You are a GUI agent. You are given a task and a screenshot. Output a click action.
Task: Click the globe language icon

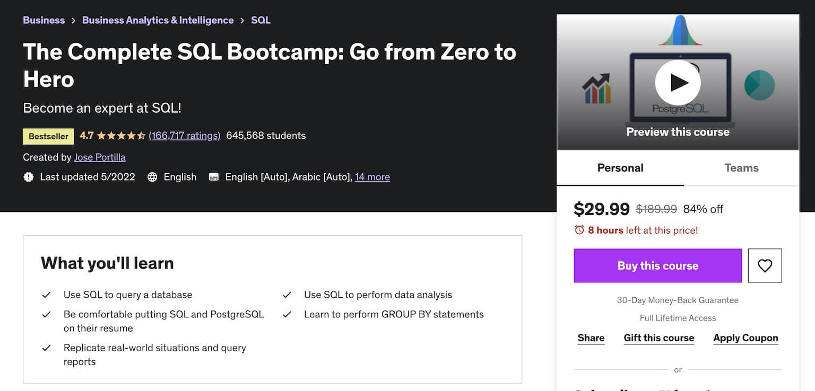click(x=152, y=177)
